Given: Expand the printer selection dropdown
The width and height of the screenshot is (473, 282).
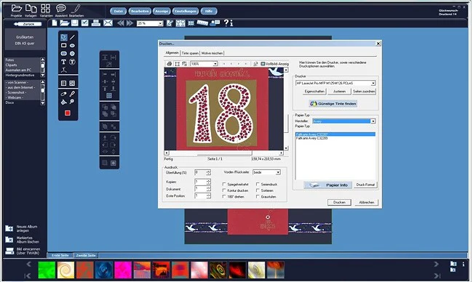Looking at the screenshot, I should tap(335, 83).
